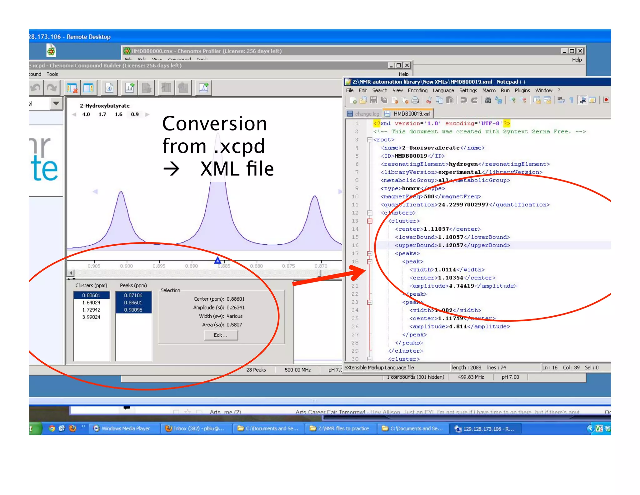
Task: Click the Undo arrow in Compound Builder toolbar
Action: click(35, 88)
